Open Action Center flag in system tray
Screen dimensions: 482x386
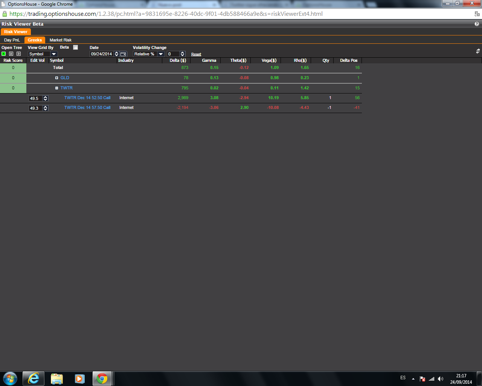(x=423, y=379)
